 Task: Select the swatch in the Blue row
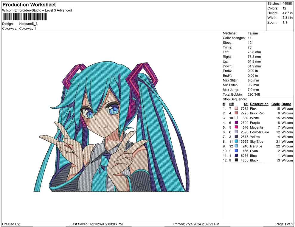tap(236, 155)
